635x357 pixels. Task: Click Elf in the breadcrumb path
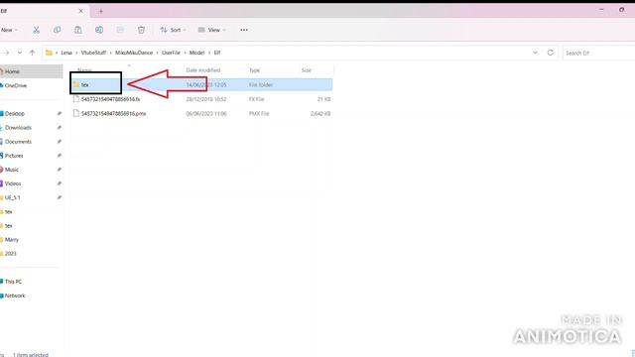tap(217, 53)
